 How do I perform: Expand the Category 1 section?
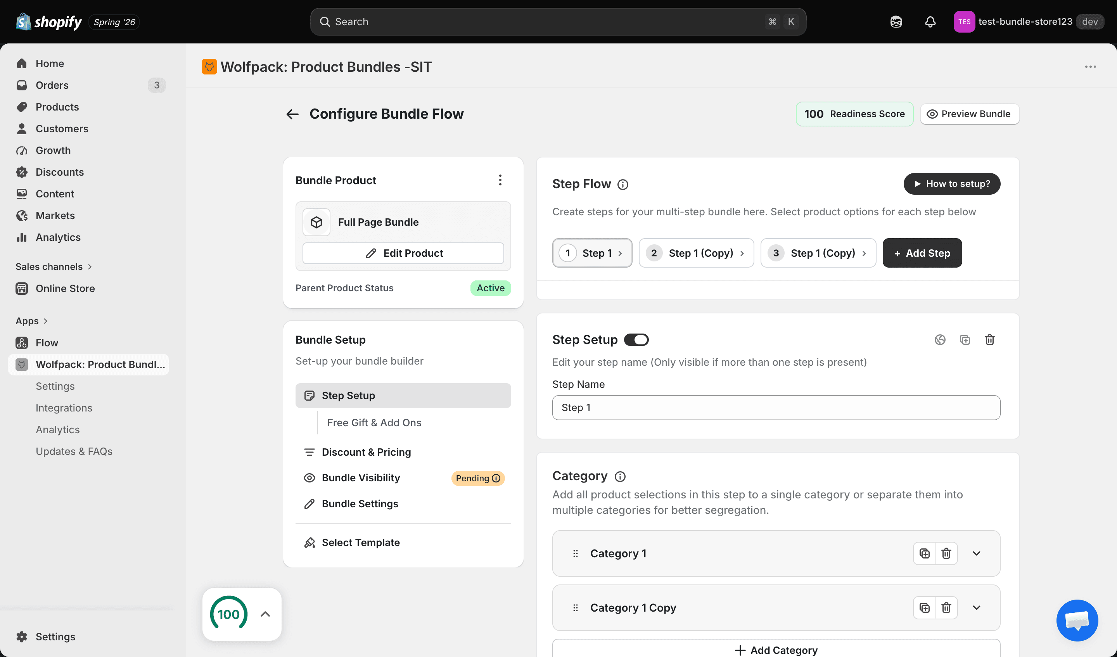(976, 553)
